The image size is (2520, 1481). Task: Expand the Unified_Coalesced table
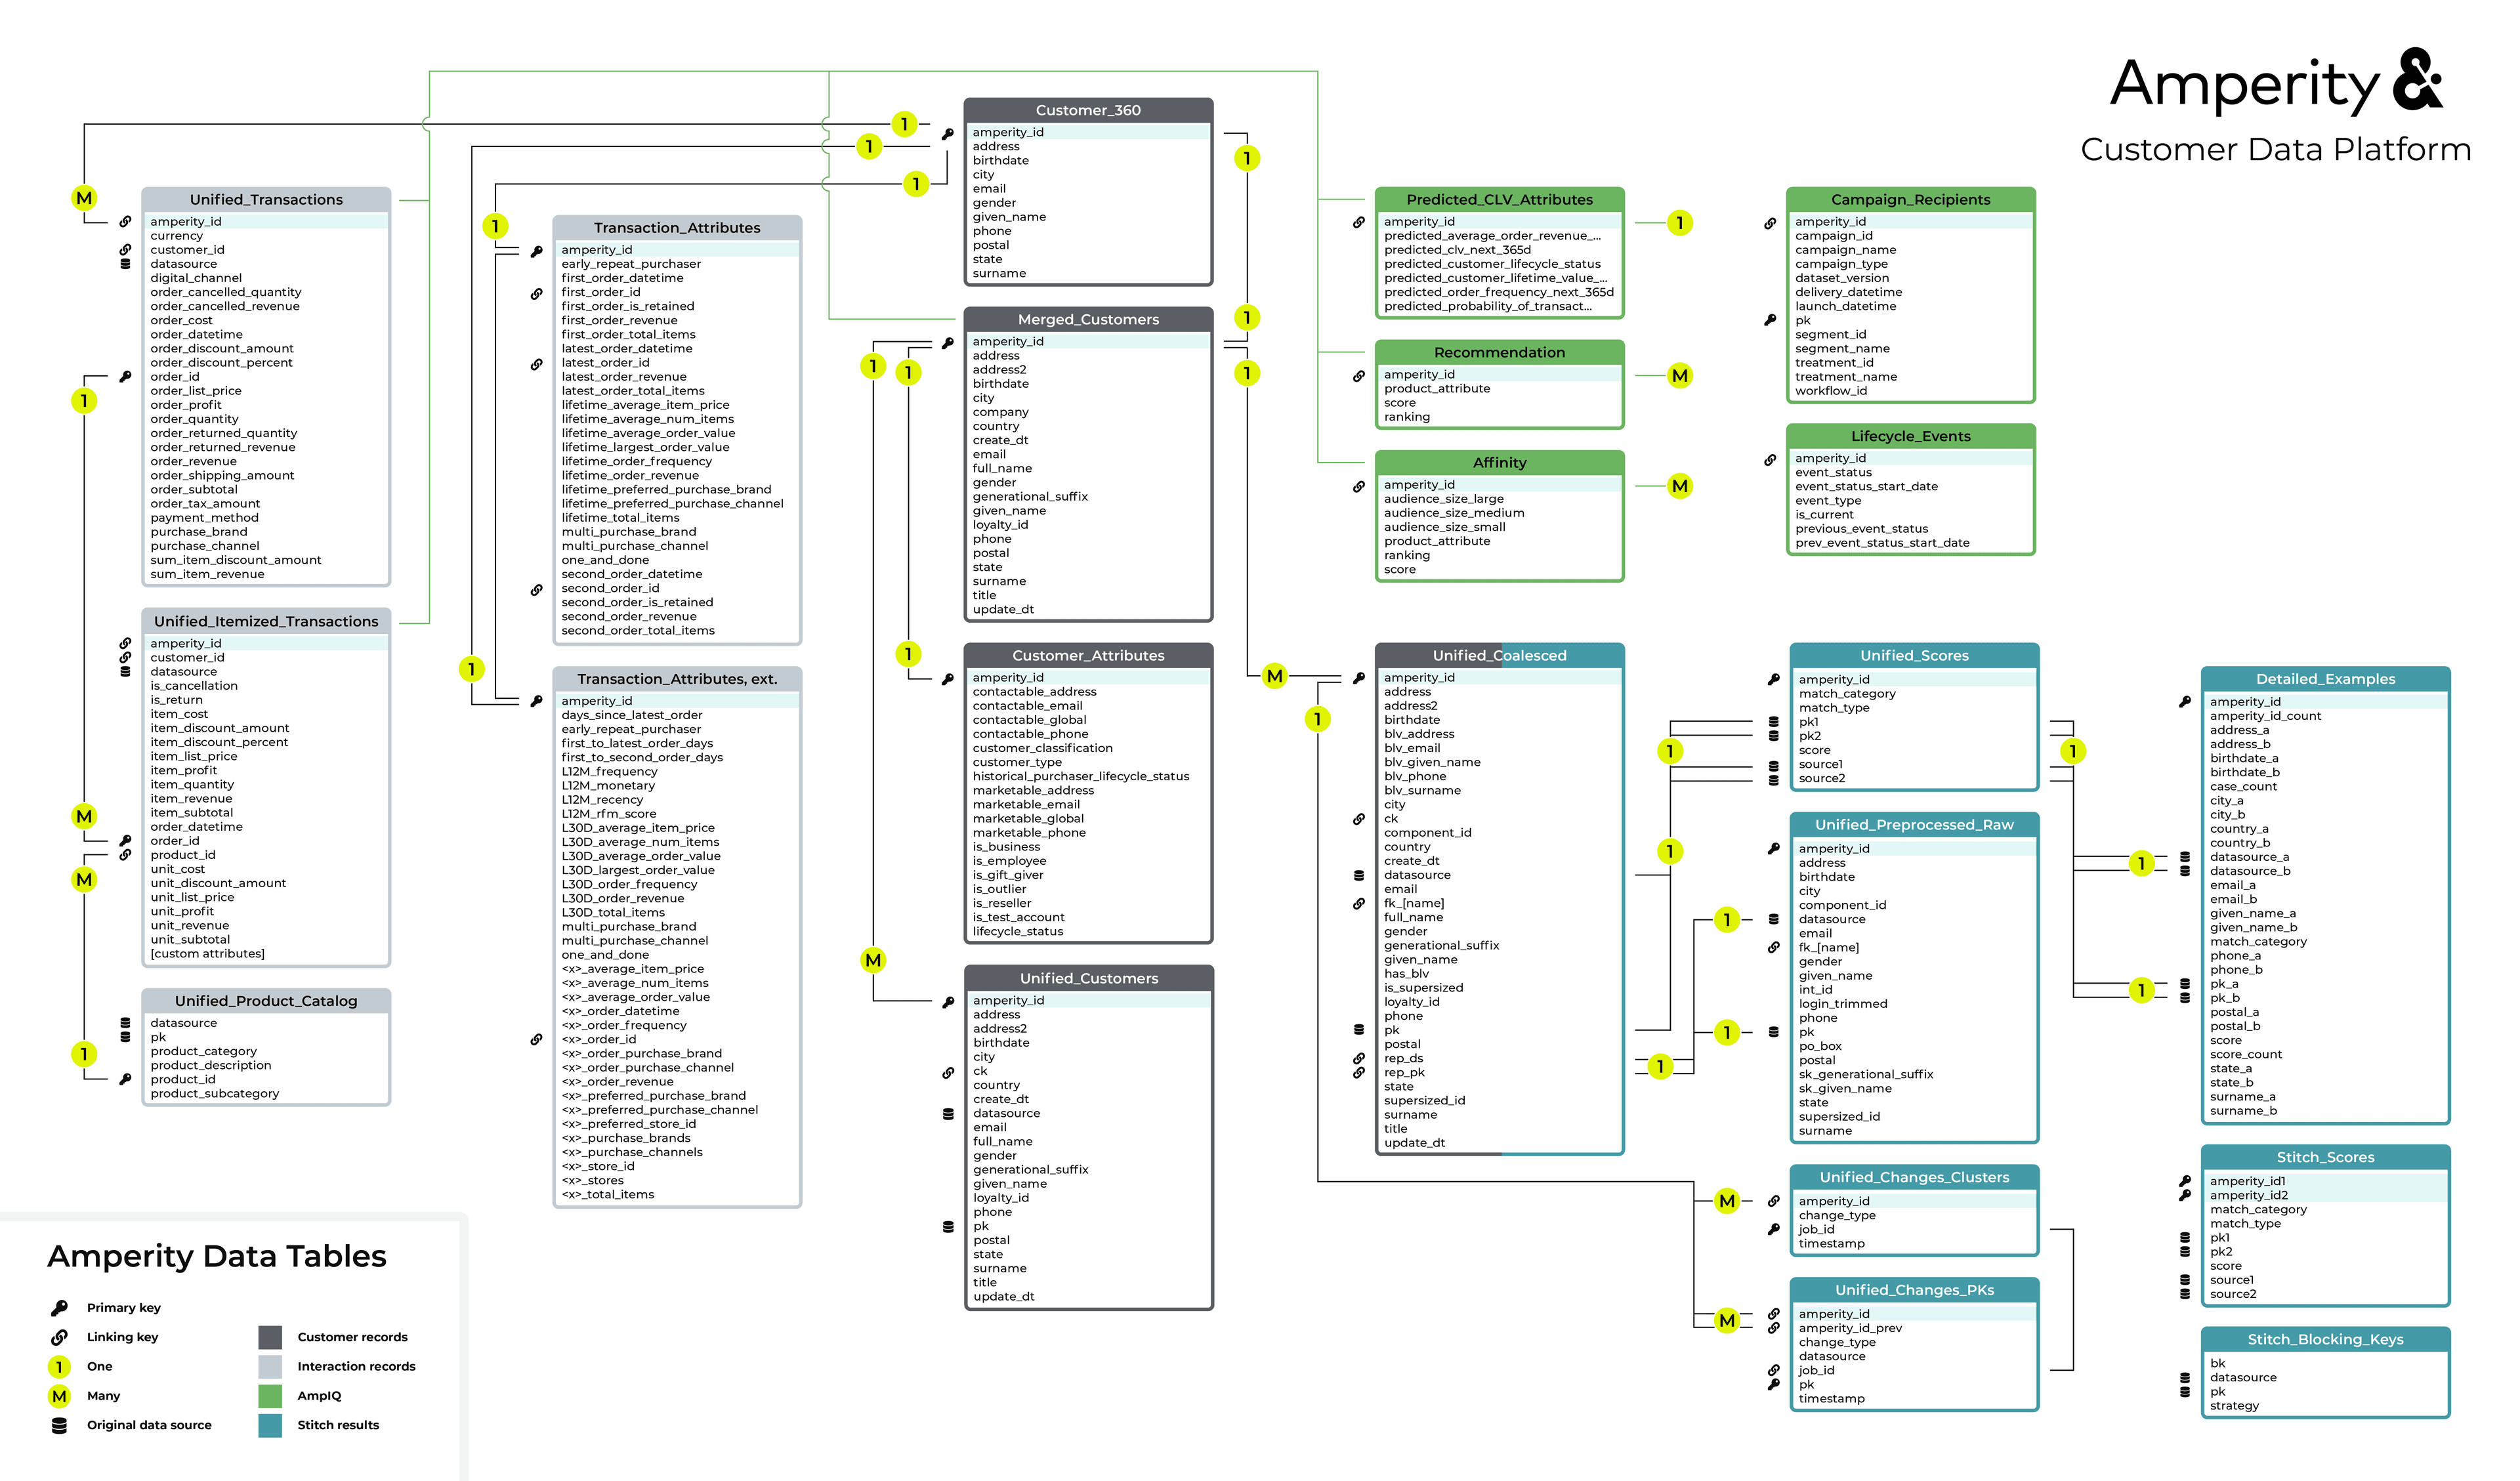pos(1500,655)
